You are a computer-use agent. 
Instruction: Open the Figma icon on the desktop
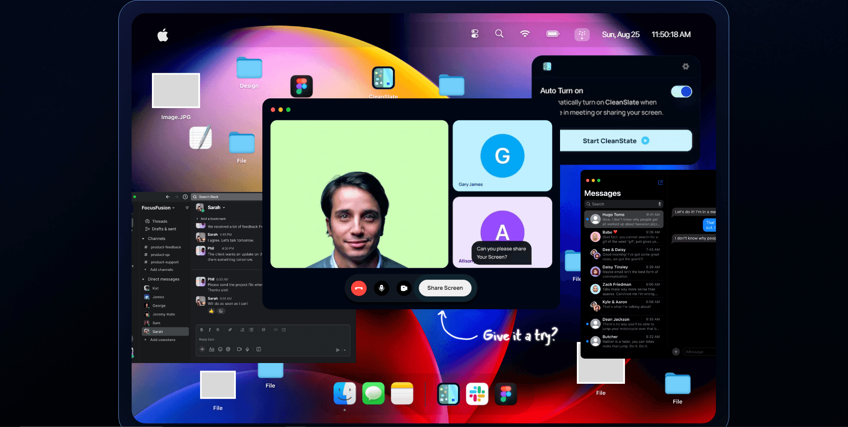tap(302, 86)
